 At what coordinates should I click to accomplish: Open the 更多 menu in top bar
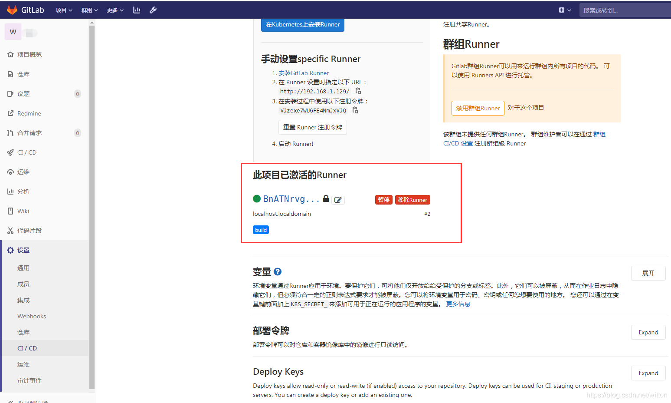click(115, 10)
